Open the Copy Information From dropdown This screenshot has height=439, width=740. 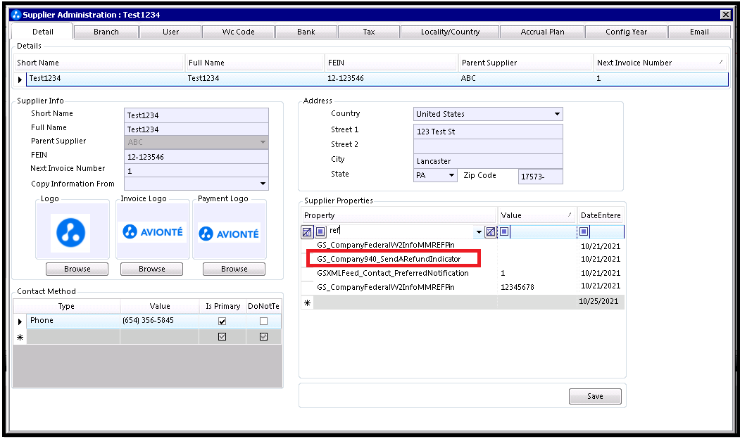coord(263,184)
